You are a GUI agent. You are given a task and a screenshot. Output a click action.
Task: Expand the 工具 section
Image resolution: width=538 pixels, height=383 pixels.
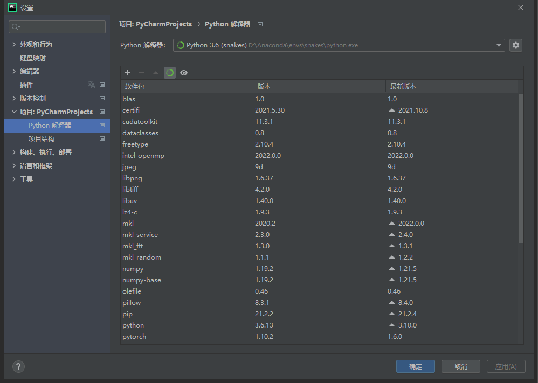point(14,179)
